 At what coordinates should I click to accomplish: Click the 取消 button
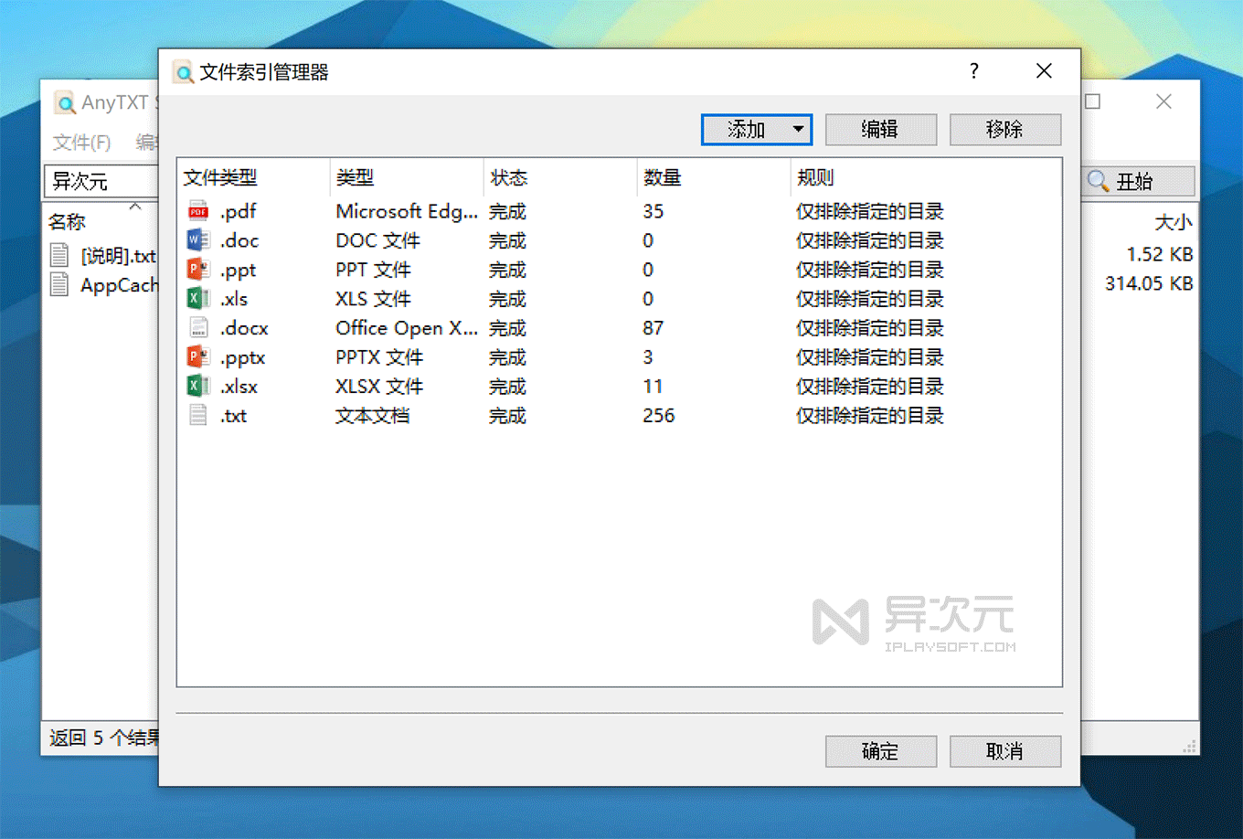point(1004,751)
